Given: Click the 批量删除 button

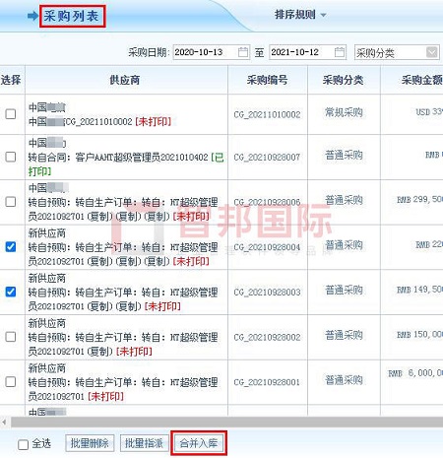Looking at the screenshot, I should pyautogui.click(x=90, y=443).
